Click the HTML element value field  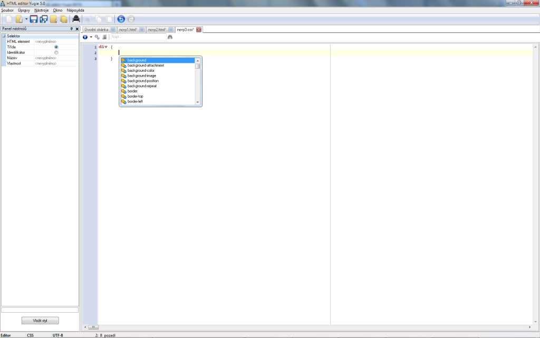coord(56,41)
